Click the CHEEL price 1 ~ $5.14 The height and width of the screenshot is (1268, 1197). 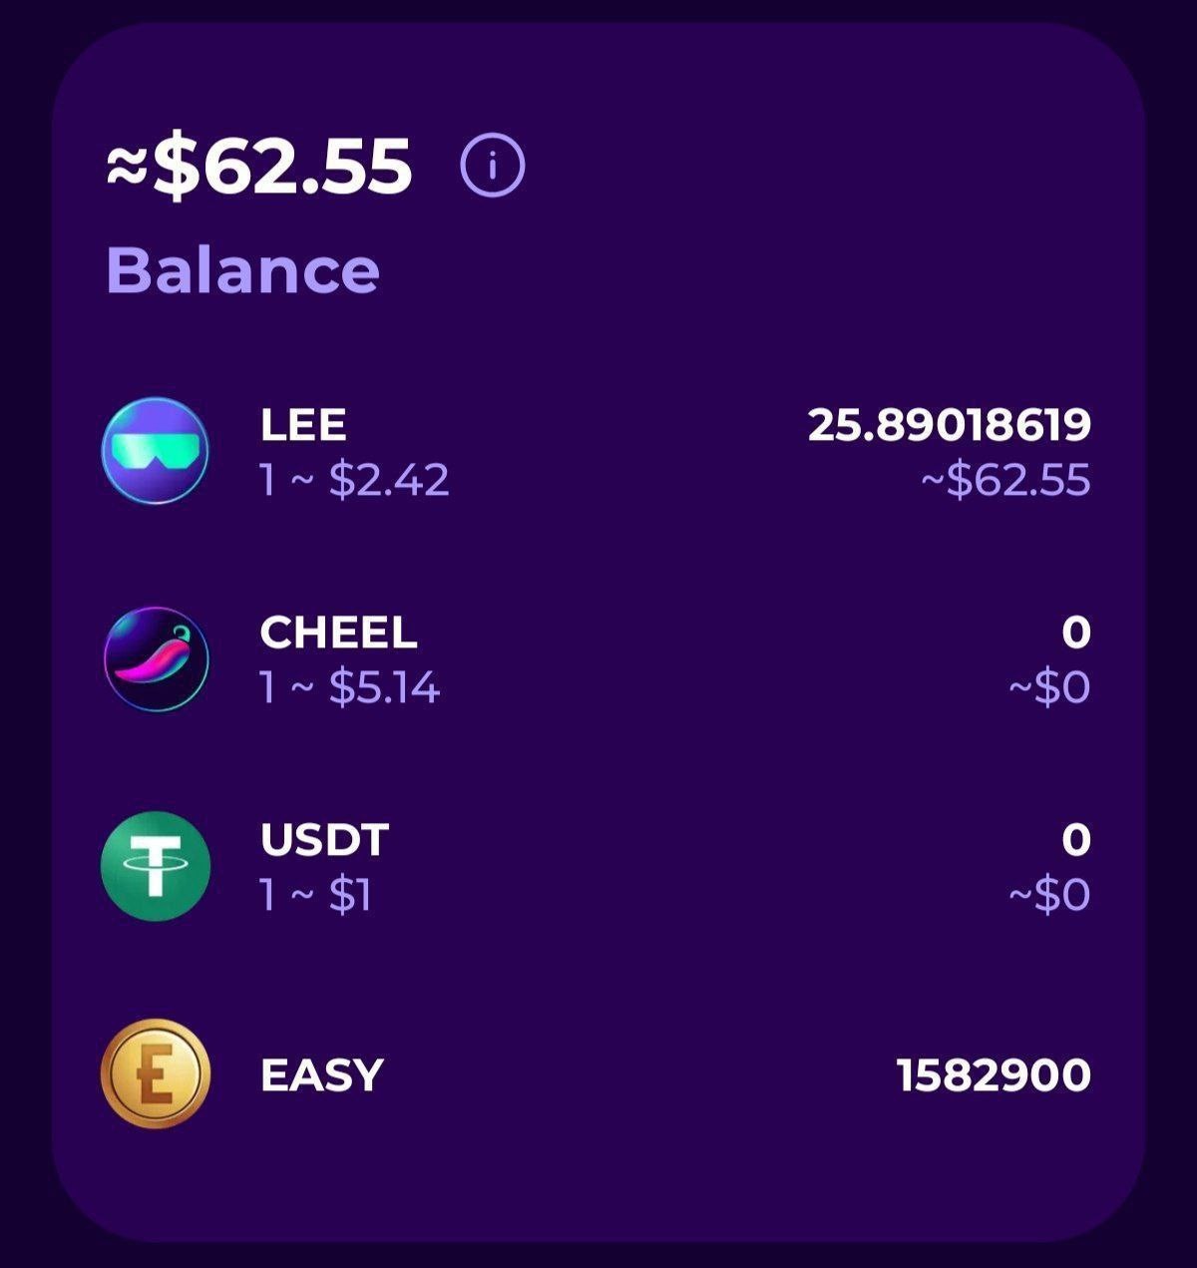[350, 687]
